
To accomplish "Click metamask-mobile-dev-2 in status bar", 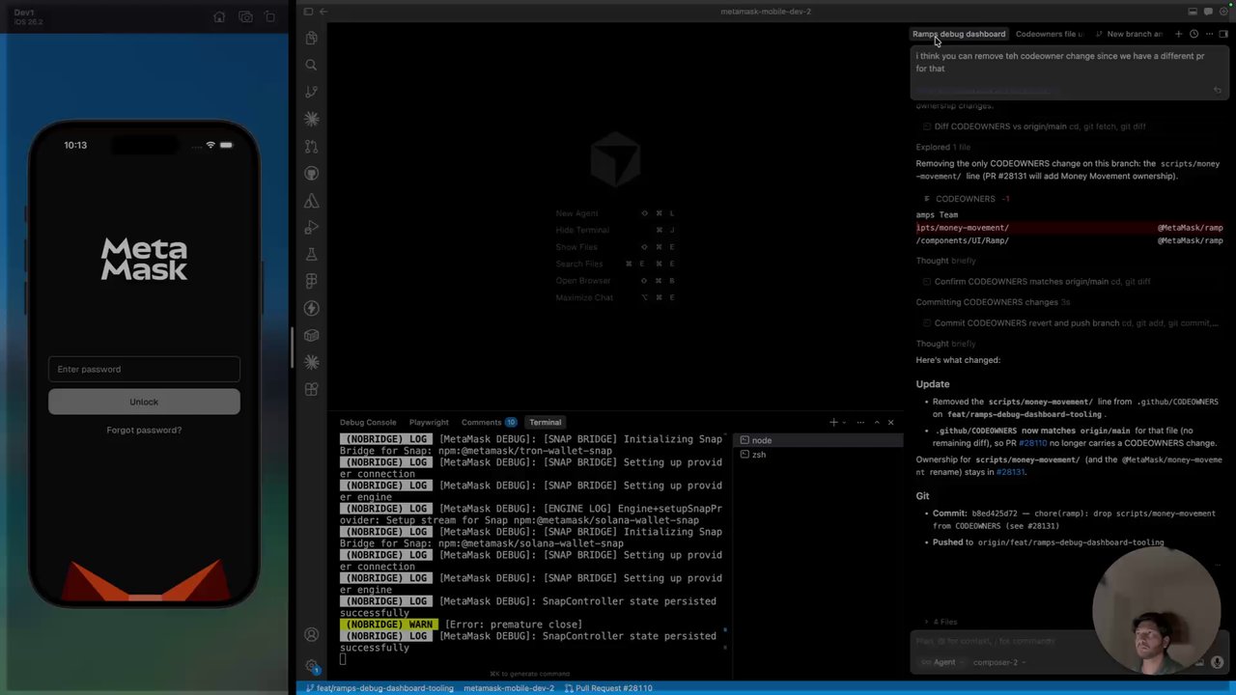I will [509, 688].
